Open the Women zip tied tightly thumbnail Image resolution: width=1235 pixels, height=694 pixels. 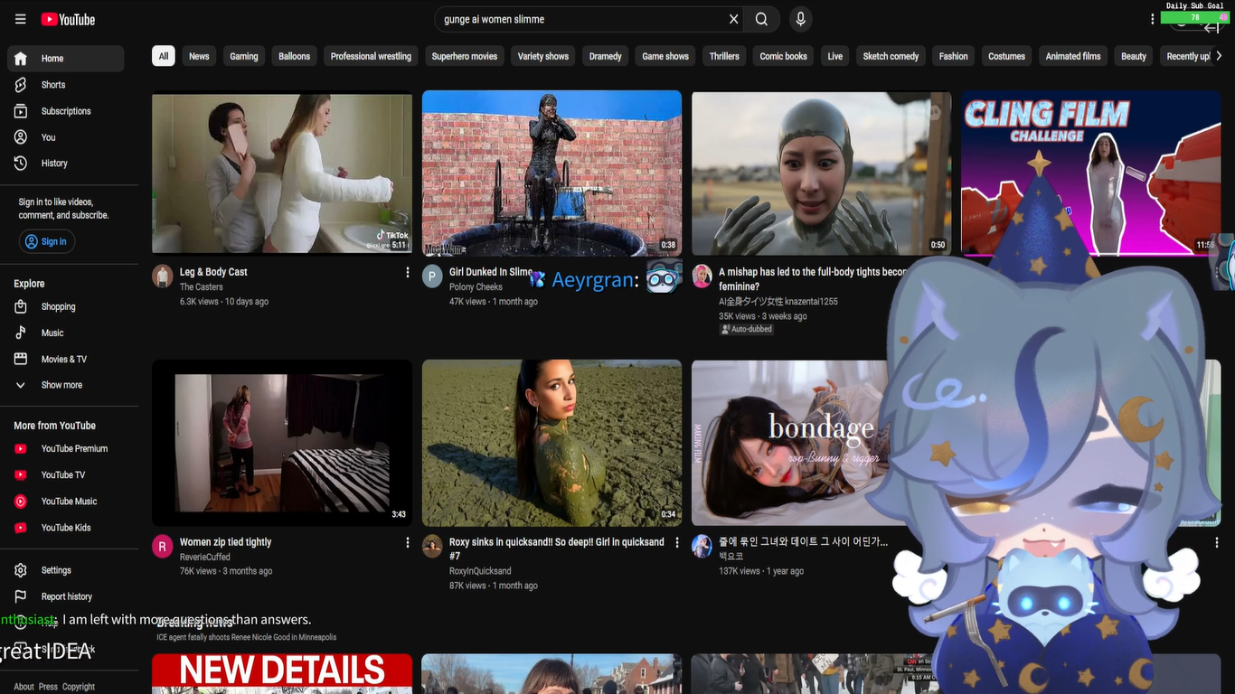(x=282, y=443)
